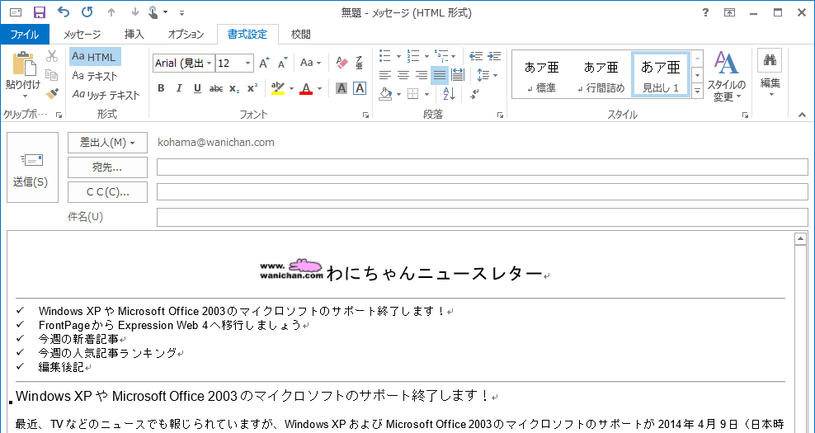Select HTML message format
Viewport: 815px width, 433px height.
(95, 57)
